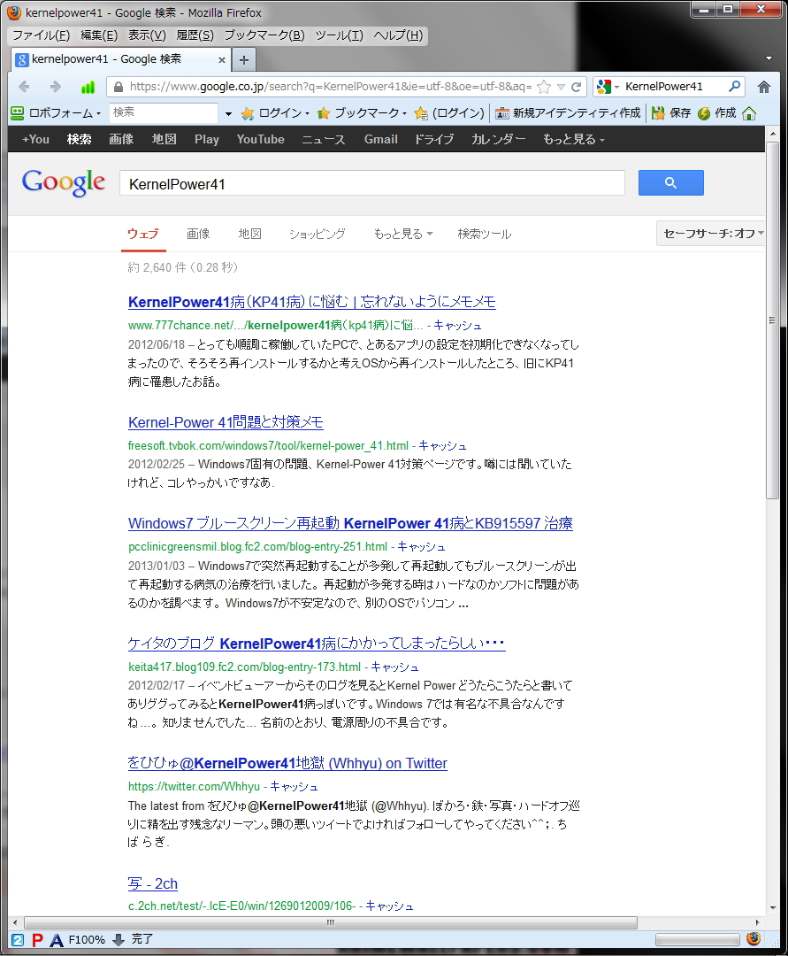788x956 pixels.
Task: Click +You in the Google black bar
Action: [36, 139]
